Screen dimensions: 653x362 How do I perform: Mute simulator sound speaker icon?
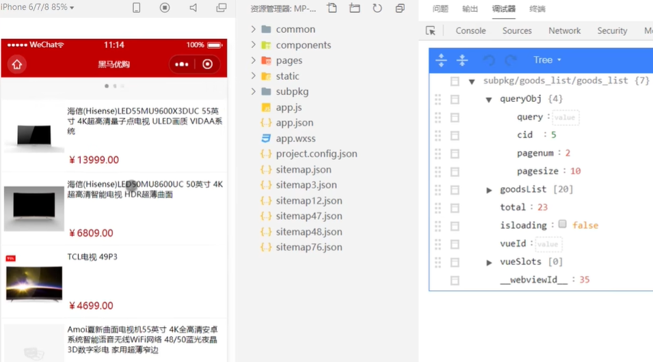[194, 8]
